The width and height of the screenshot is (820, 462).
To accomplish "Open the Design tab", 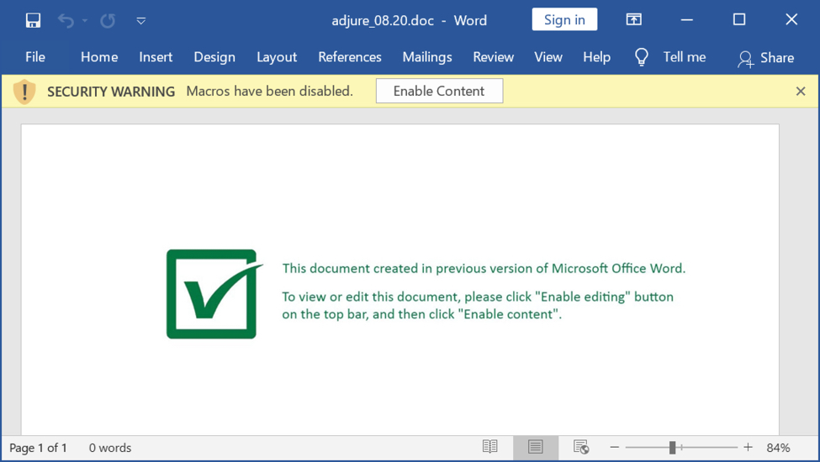I will 214,57.
